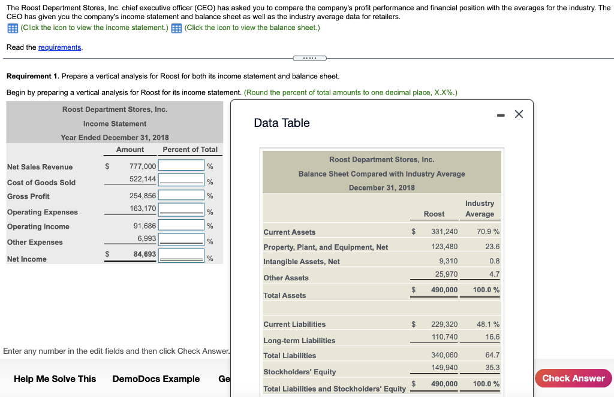Close the Data Table window
The width and height of the screenshot is (614, 397).
coord(519,113)
